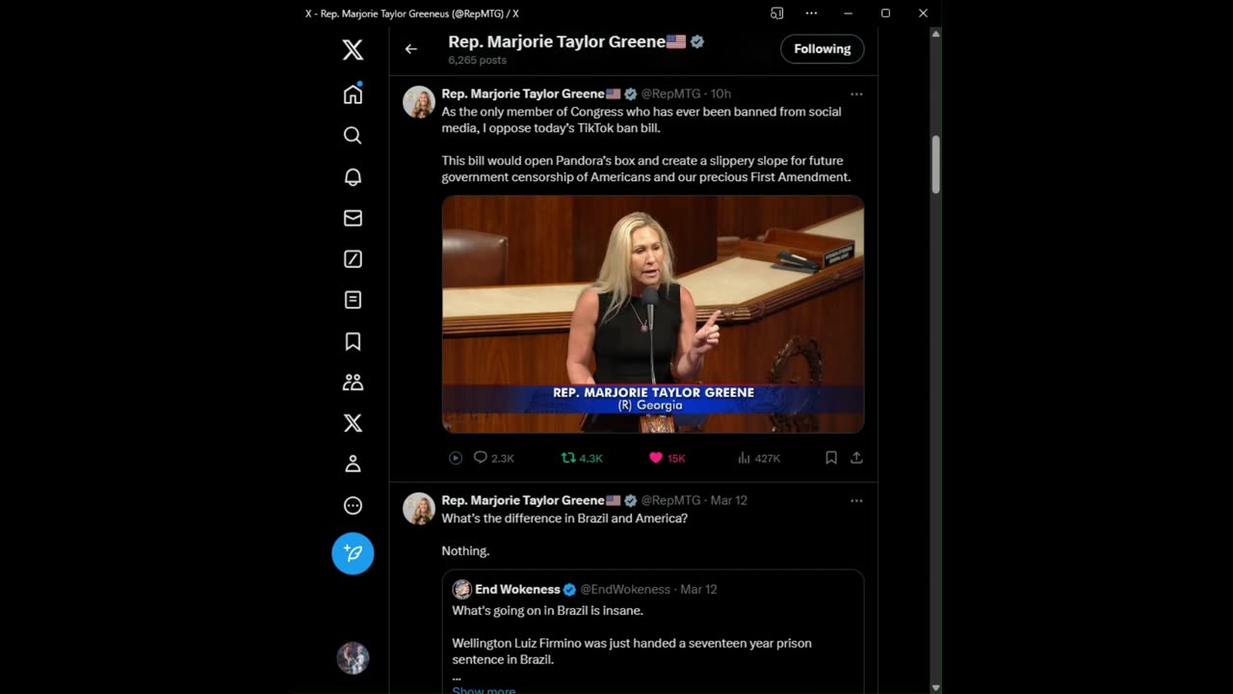This screenshot has height=694, width=1233.
Task: Click the cast/app icon in title bar
Action: (x=776, y=13)
